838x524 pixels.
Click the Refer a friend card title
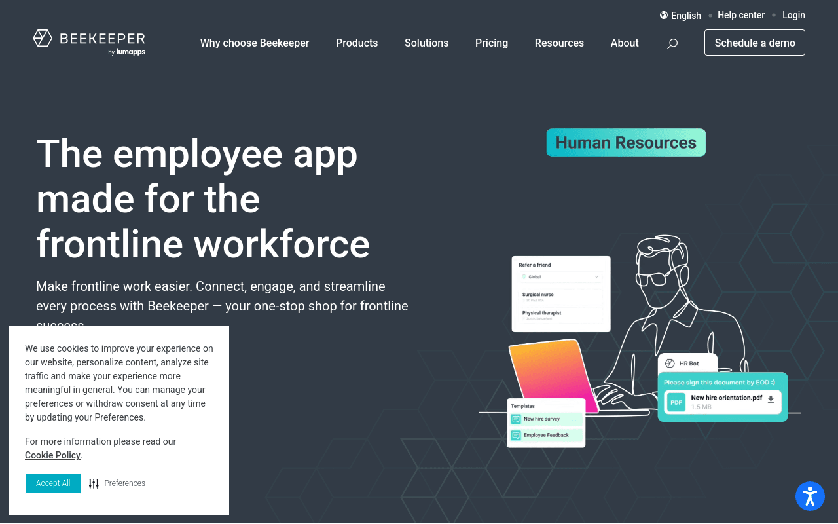point(535,265)
